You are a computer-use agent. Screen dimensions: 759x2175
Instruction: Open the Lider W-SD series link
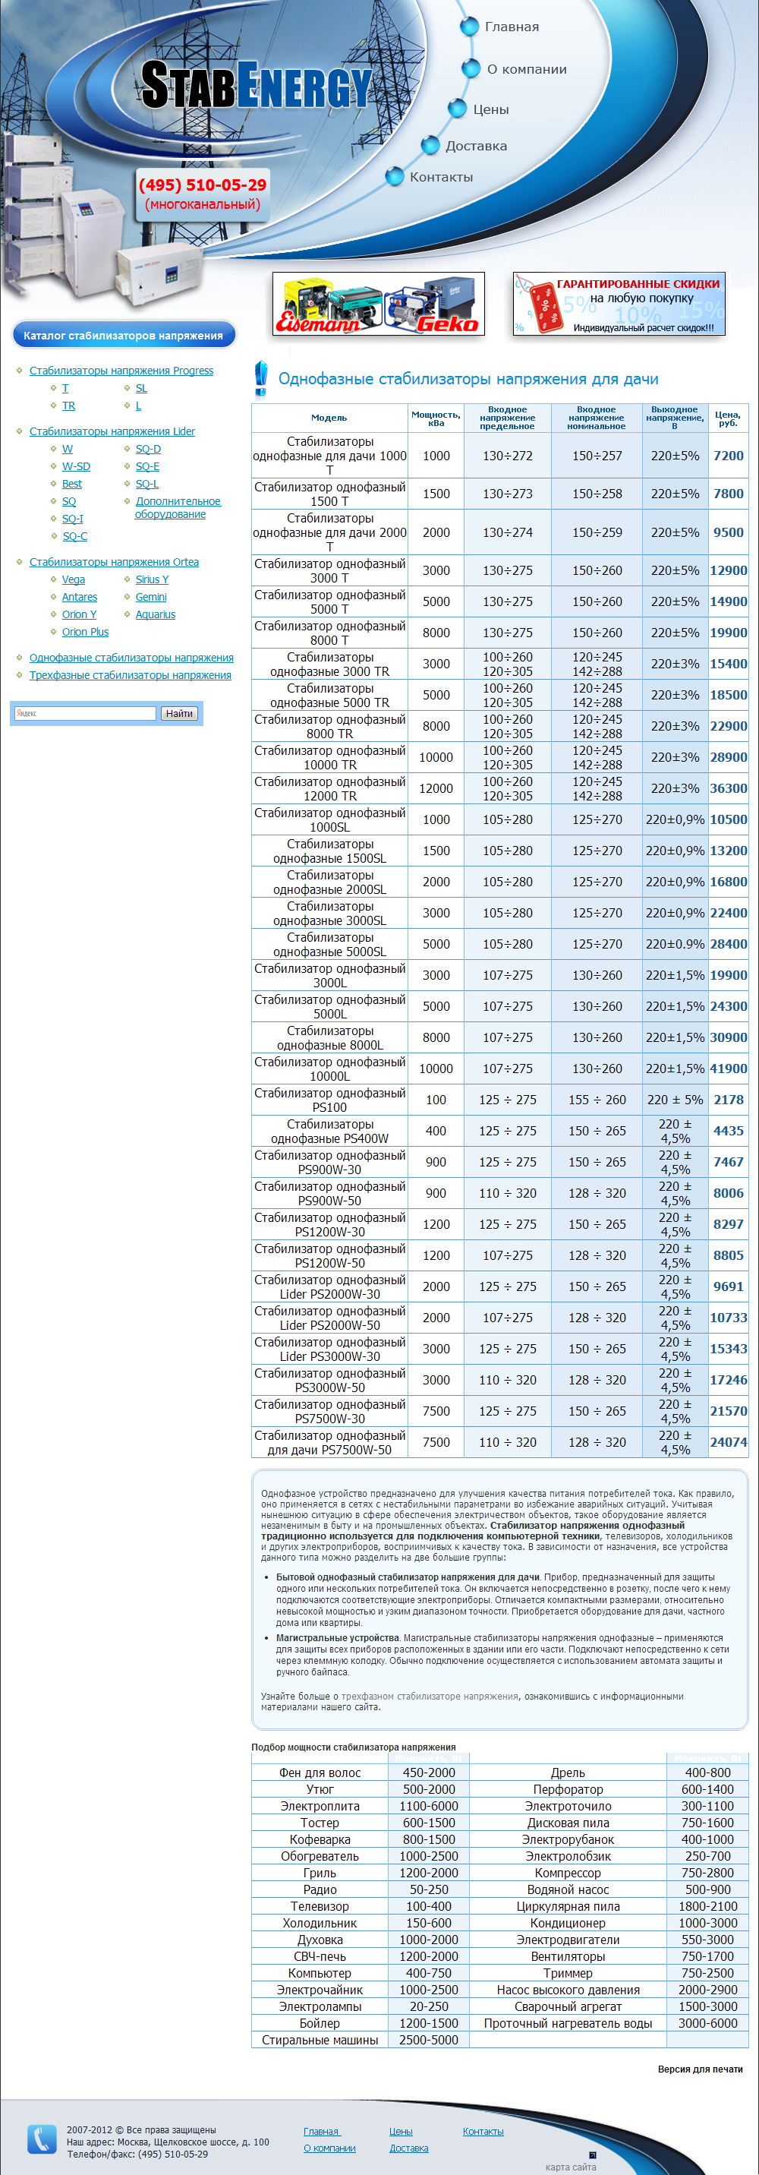click(x=76, y=467)
